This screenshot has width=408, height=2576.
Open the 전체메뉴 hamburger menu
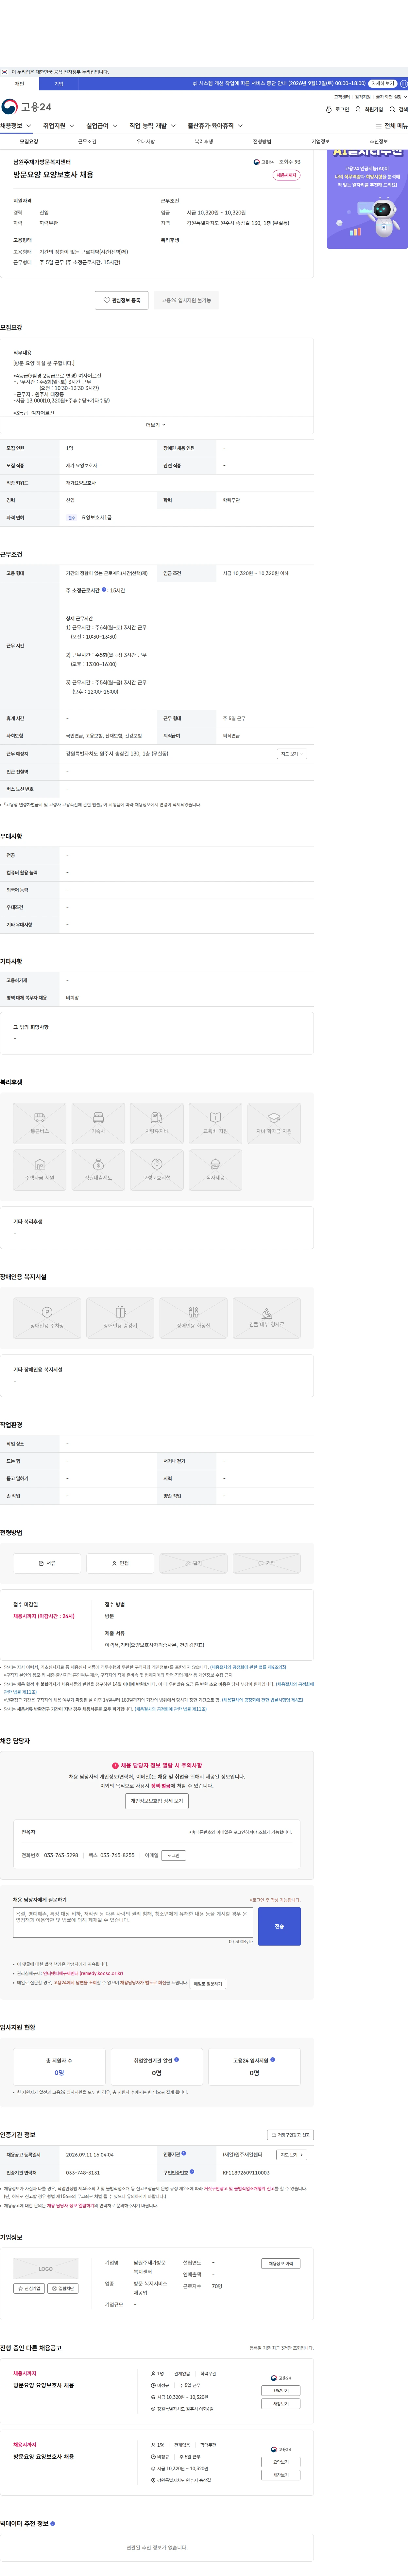coord(391,126)
